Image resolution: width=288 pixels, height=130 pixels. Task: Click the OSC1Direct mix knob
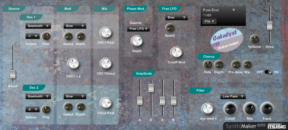[x=106, y=64]
